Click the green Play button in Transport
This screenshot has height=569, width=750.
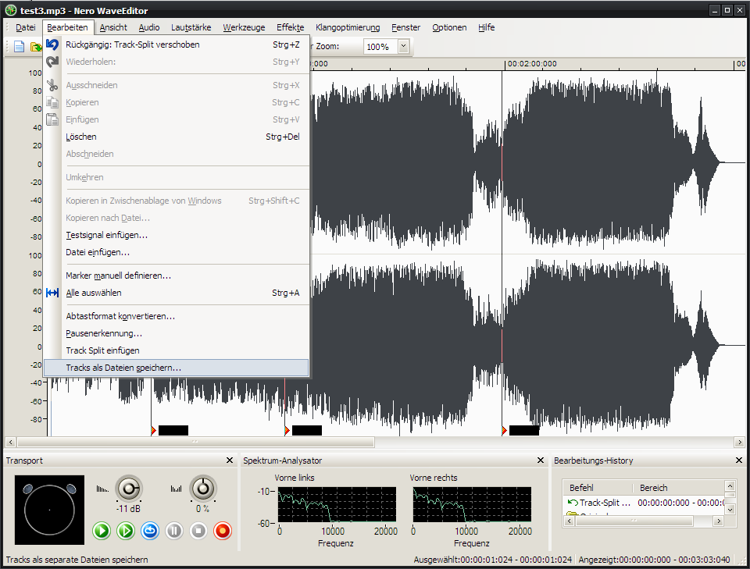(x=102, y=531)
